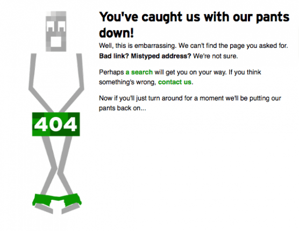299x231 pixels.
Task: Click the character's pixelated gray head
Action: point(56,31)
